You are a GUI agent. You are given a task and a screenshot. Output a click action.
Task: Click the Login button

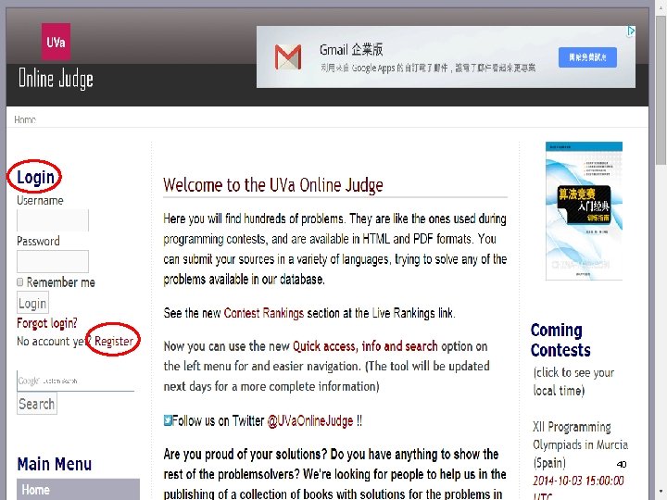pyautogui.click(x=32, y=303)
